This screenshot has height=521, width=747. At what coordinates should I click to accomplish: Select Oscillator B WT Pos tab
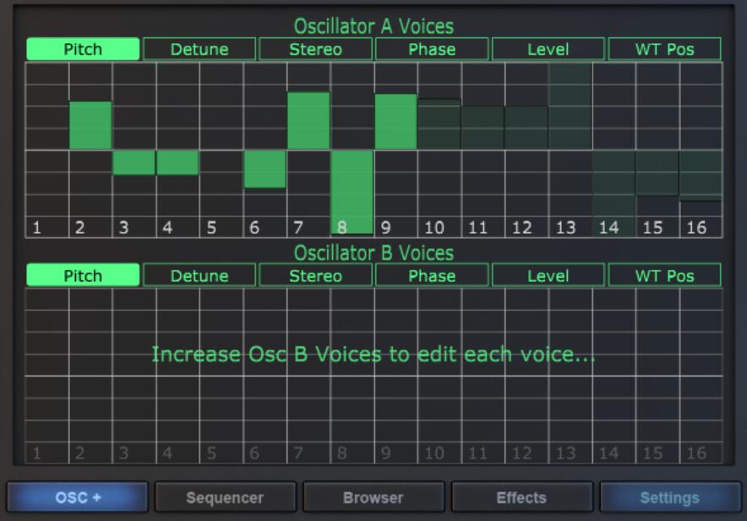pyautogui.click(x=664, y=275)
